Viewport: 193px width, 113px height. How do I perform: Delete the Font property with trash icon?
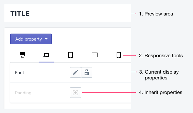click(x=87, y=72)
